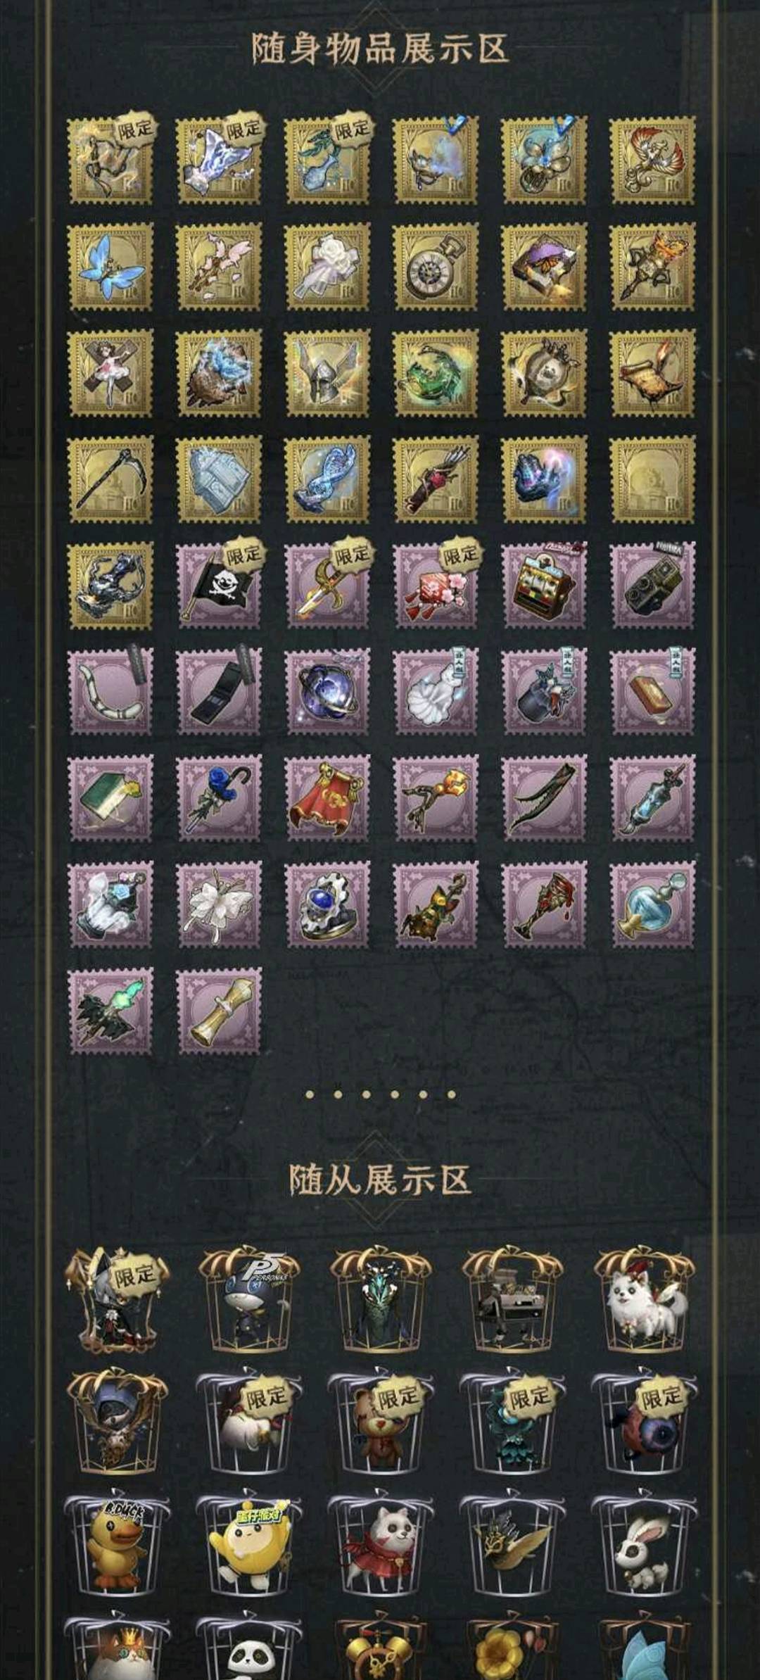Select the knight helmet stamp
Viewport: 760px width, 1680px height.
pos(327,373)
